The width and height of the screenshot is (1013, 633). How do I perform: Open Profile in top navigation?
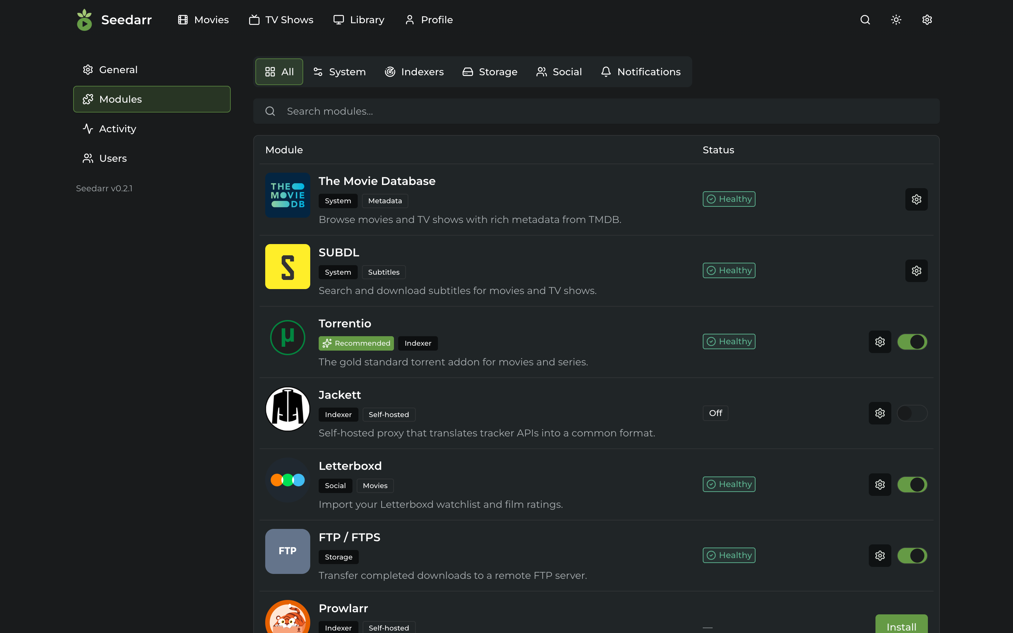[429, 20]
